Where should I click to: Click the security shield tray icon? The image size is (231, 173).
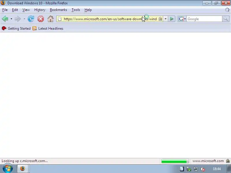[189, 169]
